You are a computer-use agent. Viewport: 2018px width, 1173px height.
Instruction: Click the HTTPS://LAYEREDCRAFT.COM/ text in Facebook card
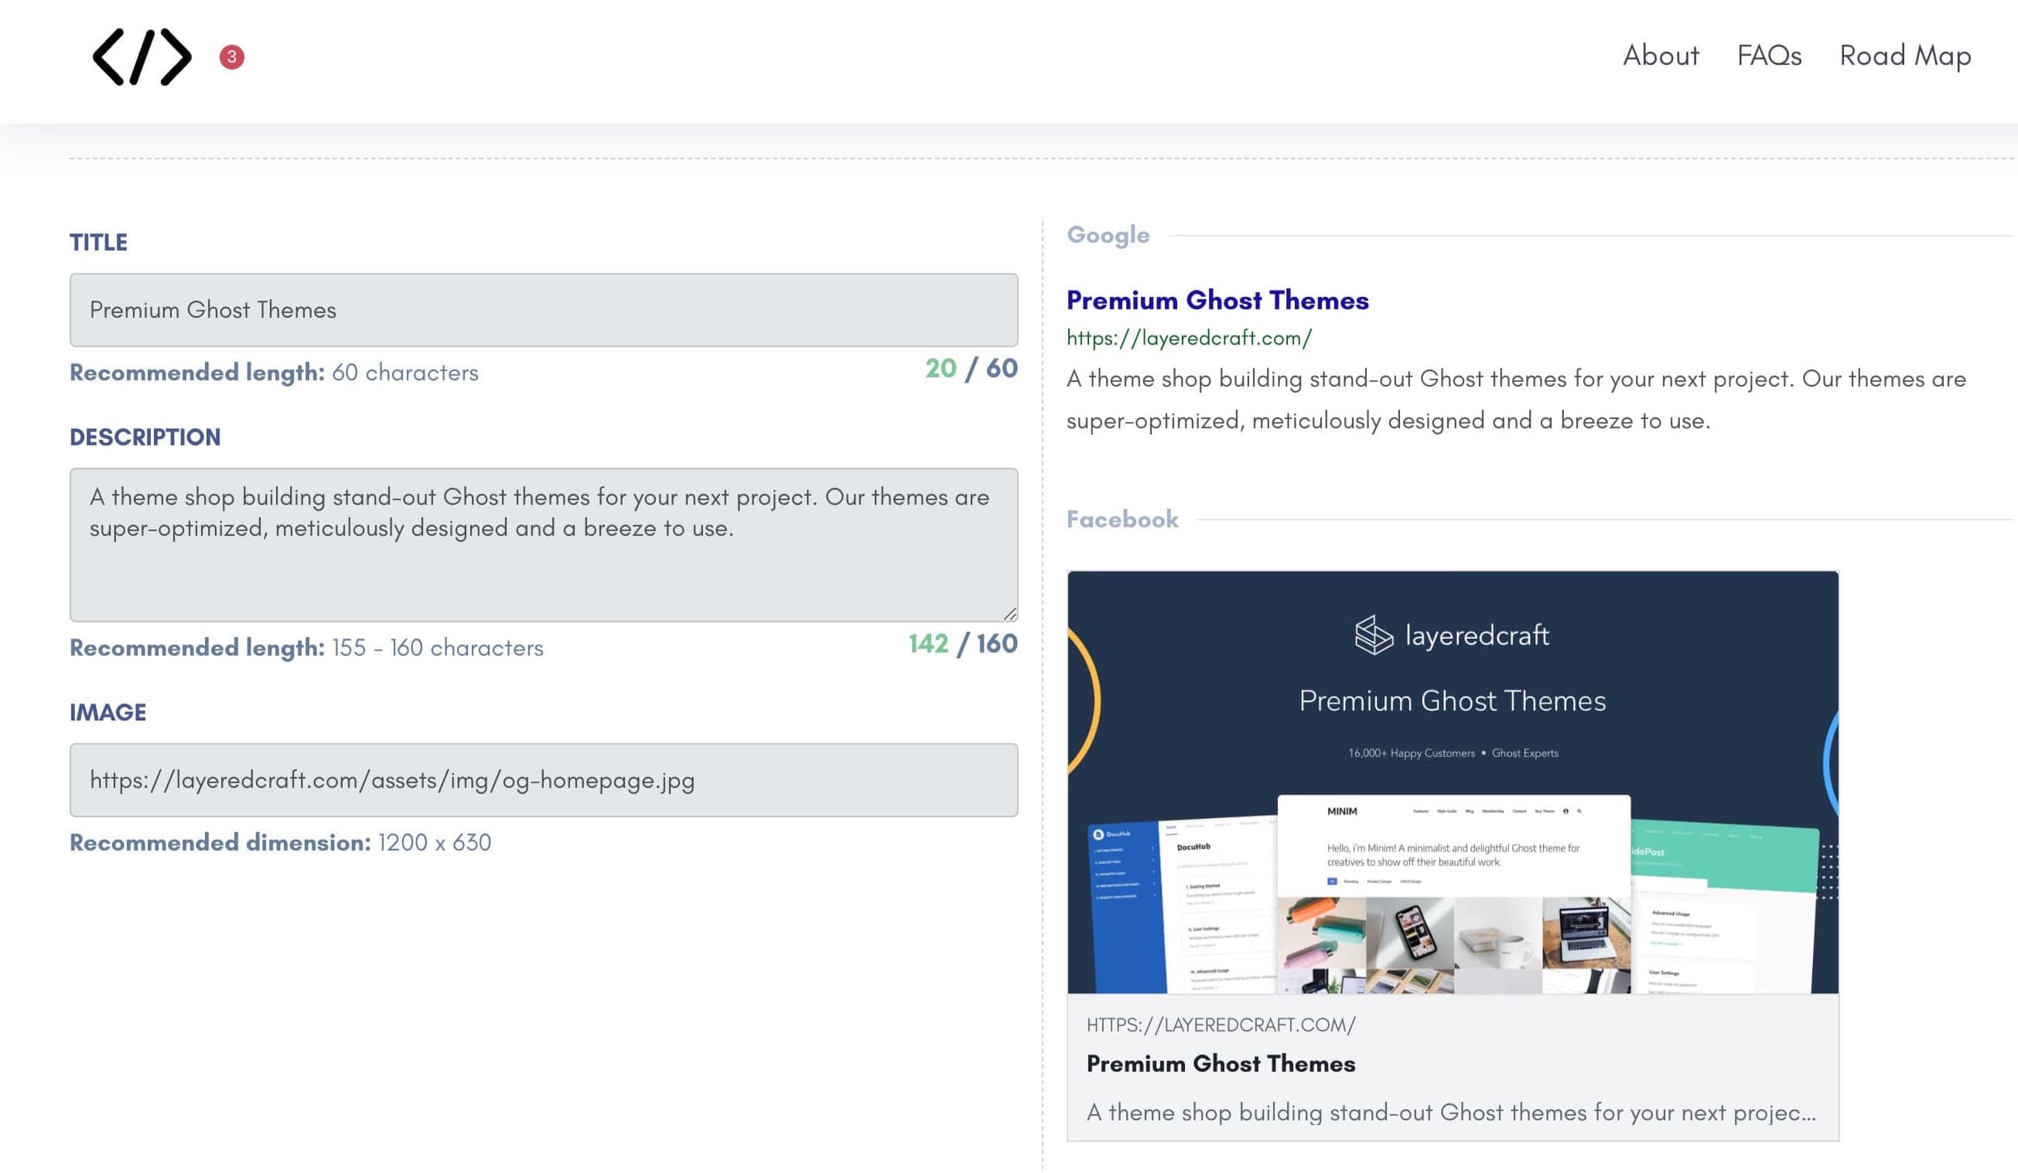(x=1220, y=1025)
